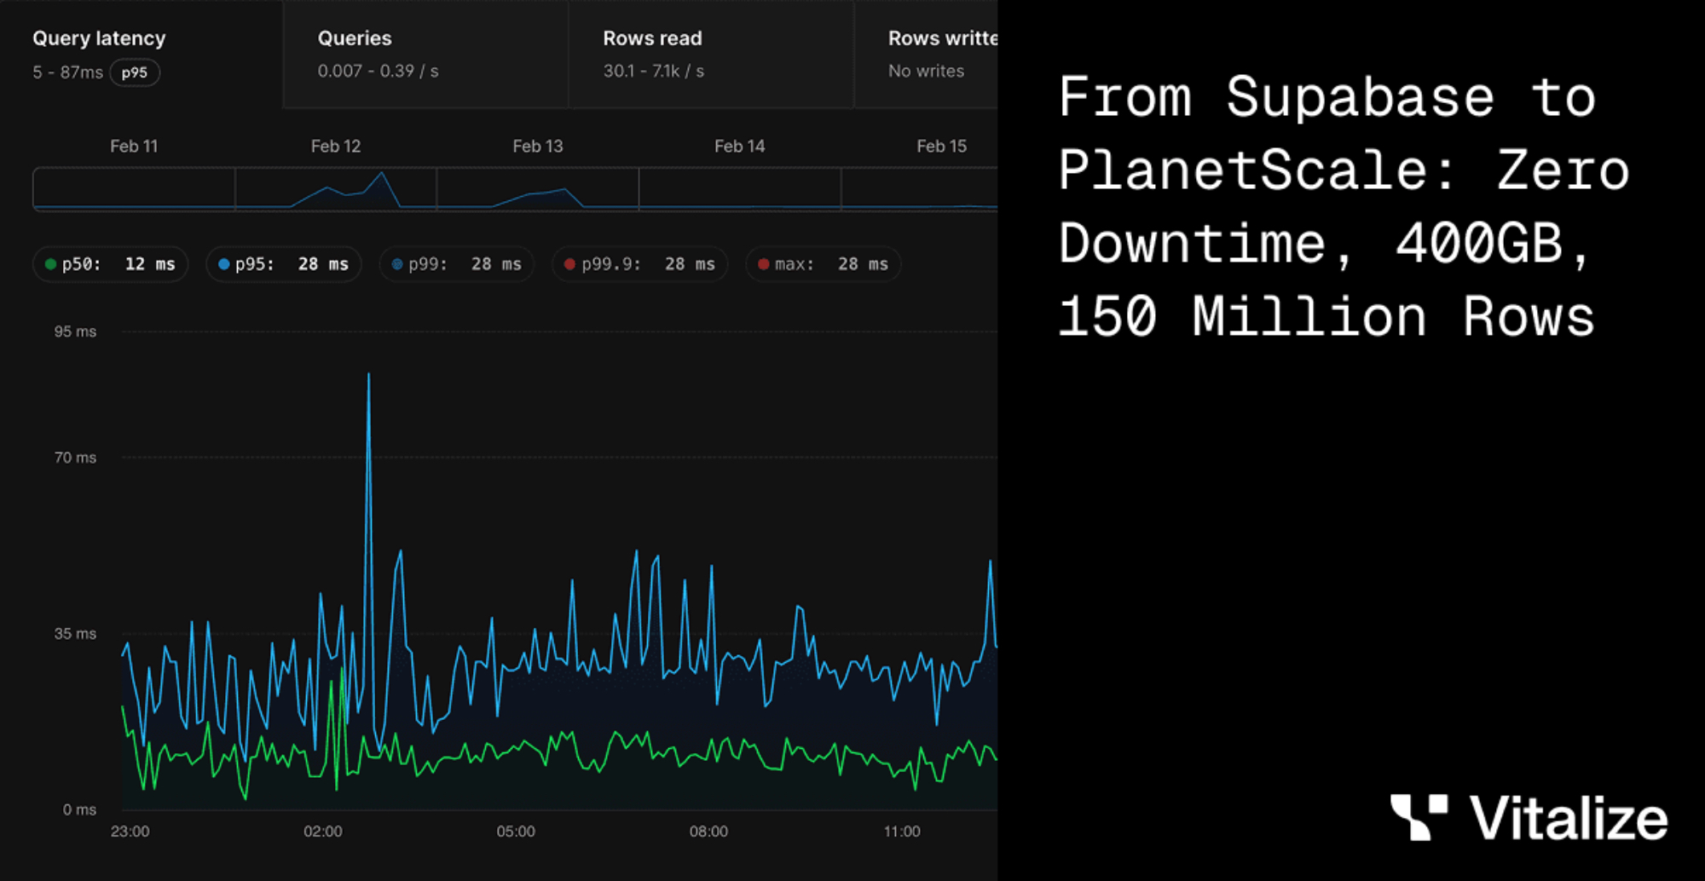Click the p95 percentile badge
Viewport: 1705px width, 881px height.
(135, 73)
